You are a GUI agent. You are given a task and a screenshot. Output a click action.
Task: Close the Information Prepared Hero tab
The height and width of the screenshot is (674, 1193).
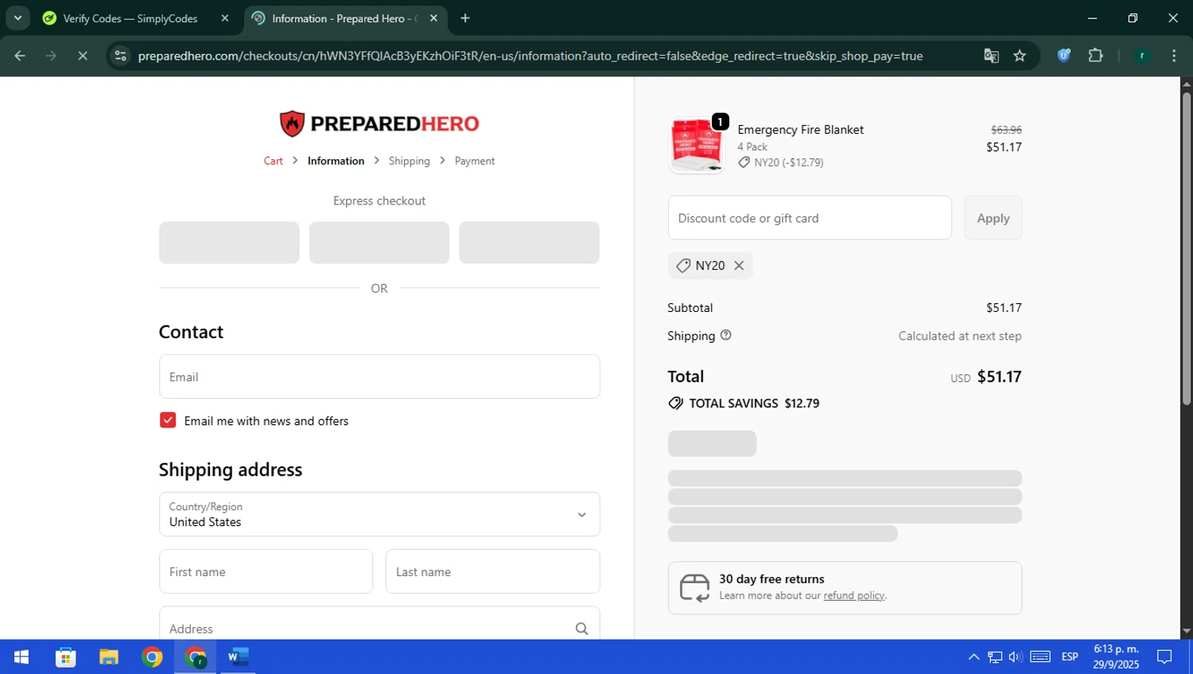tap(433, 18)
